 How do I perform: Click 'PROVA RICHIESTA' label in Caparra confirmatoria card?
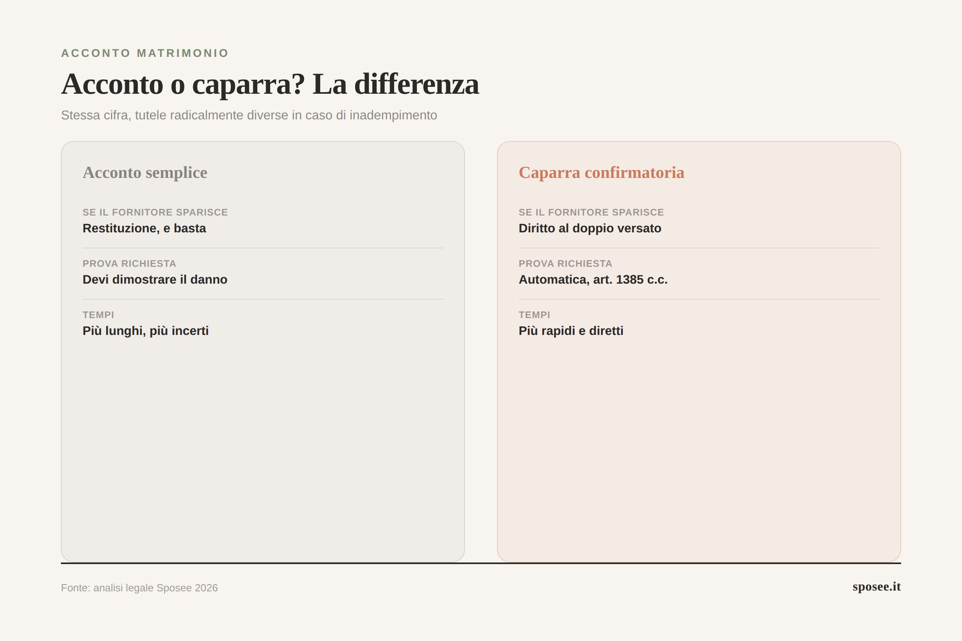coord(565,264)
